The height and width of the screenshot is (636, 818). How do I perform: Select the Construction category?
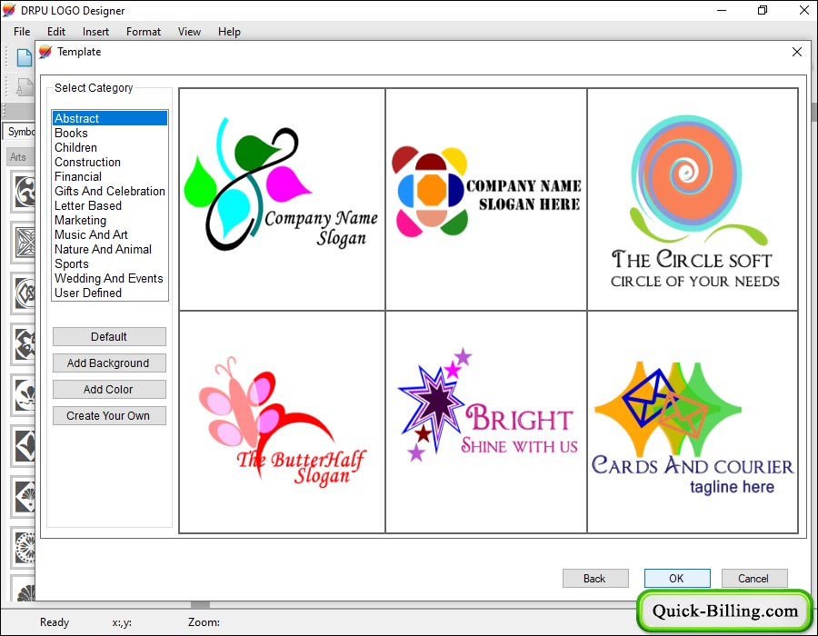[110, 162]
